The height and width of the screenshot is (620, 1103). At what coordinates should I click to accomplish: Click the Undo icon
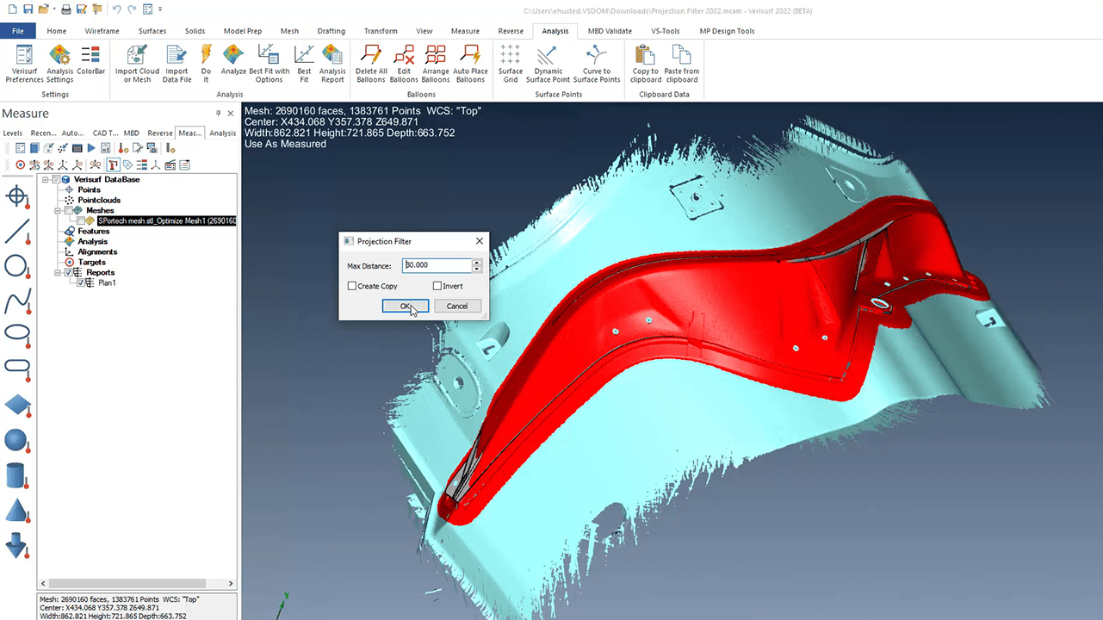coord(116,9)
